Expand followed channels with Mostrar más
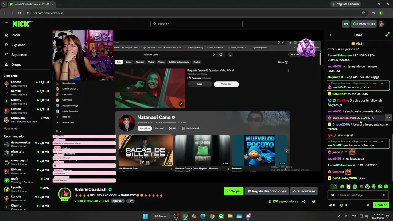This screenshot has height=221, width=393. coord(11,128)
